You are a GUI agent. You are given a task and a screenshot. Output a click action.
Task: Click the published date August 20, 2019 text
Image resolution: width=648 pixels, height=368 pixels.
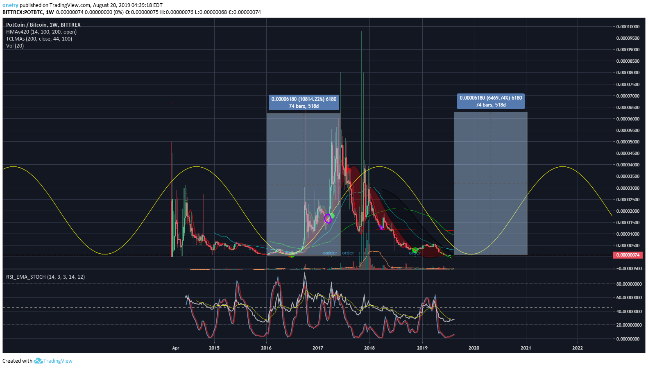click(x=112, y=5)
